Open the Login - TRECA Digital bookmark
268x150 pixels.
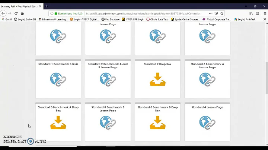[84, 19]
